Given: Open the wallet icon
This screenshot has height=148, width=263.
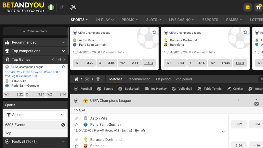Looking at the screenshot, I should (x=247, y=7).
